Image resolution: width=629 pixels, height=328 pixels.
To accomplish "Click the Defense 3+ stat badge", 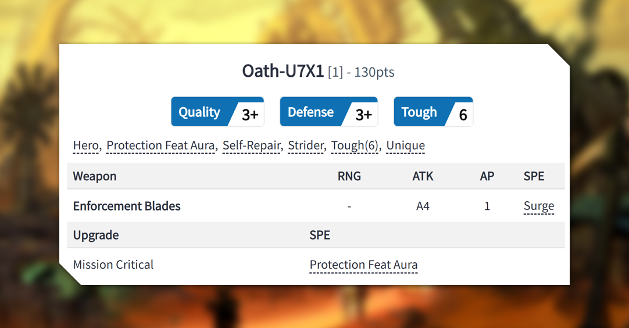I will point(328,112).
